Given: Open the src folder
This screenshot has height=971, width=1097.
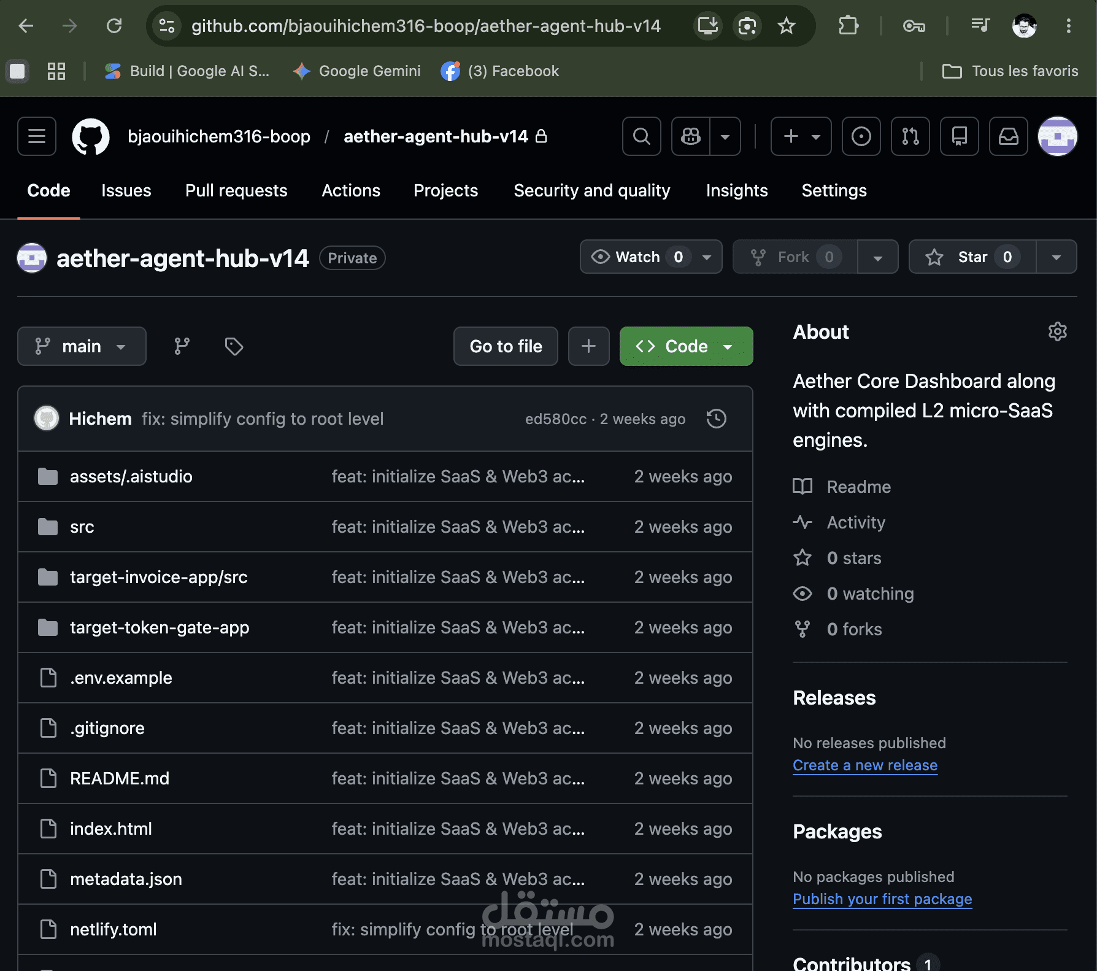Looking at the screenshot, I should (82, 527).
